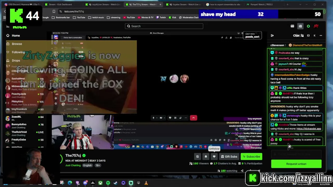Click the Gift Subs button
The width and height of the screenshot is (333, 187).
click(x=229, y=157)
